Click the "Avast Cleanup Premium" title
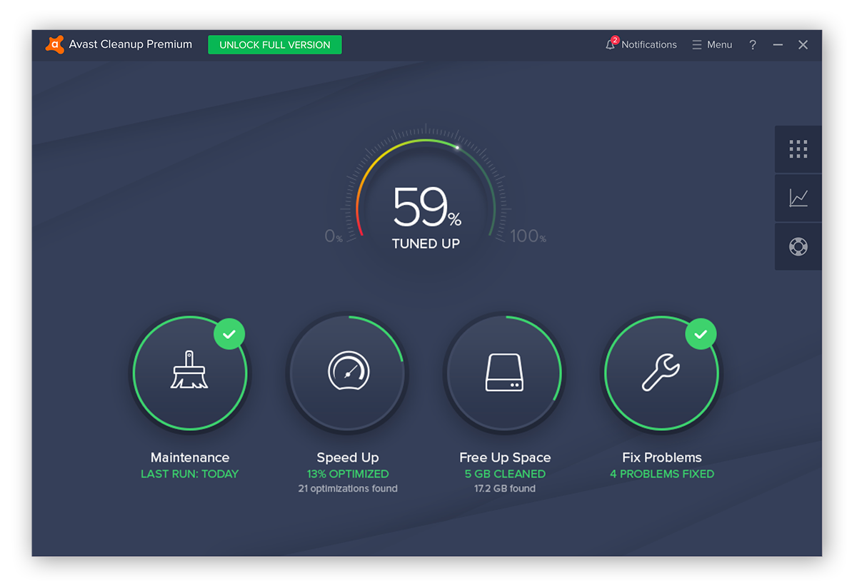This screenshot has height=586, width=857. [131, 44]
